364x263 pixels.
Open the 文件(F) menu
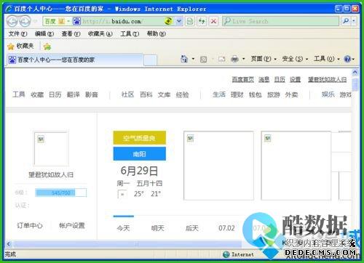pos(18,33)
